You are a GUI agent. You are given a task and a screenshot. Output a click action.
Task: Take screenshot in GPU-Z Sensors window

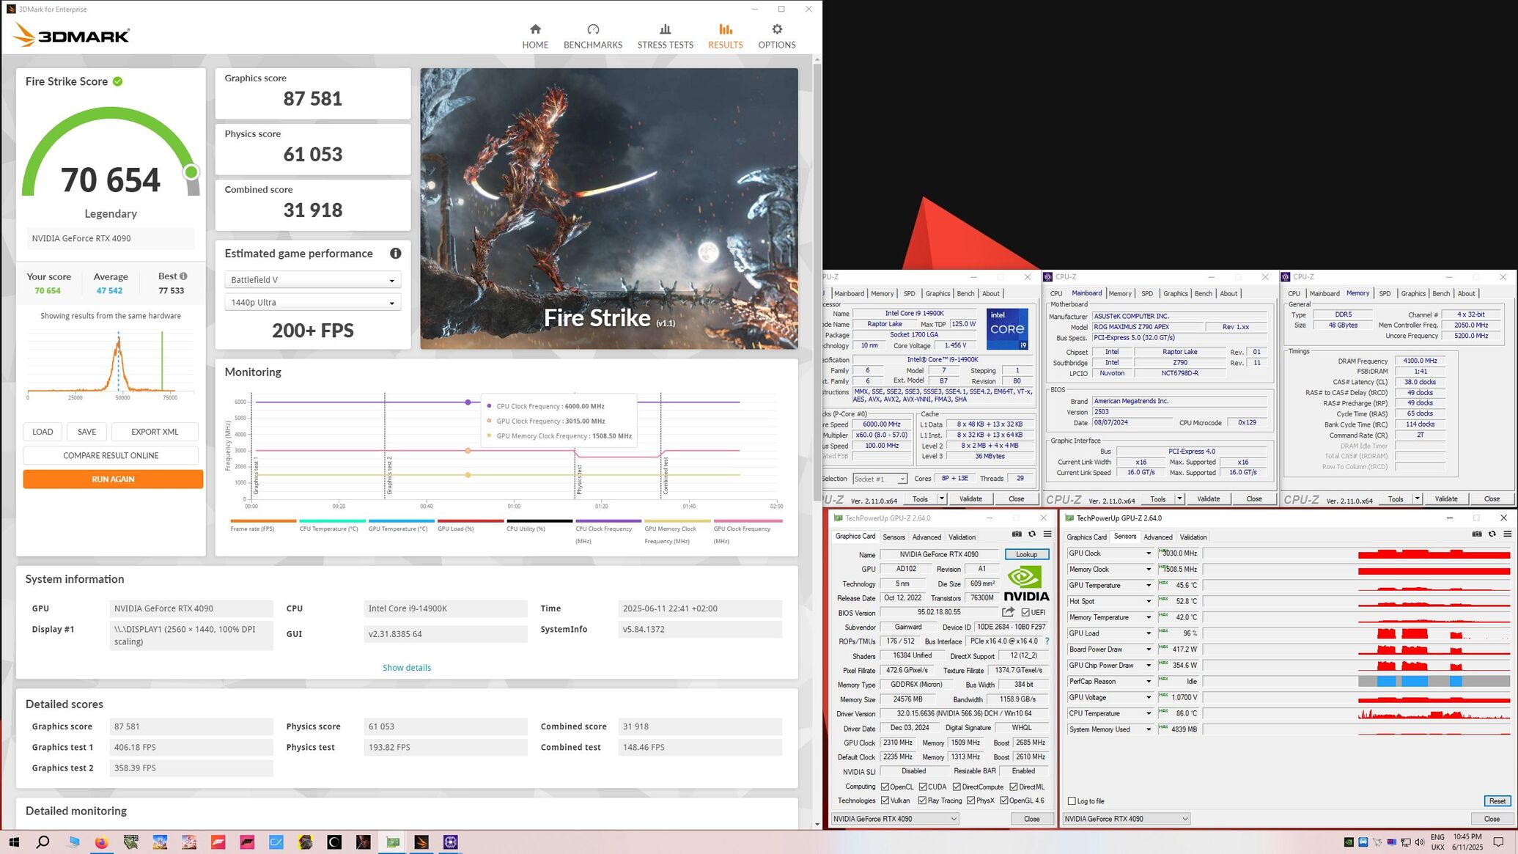1476,534
